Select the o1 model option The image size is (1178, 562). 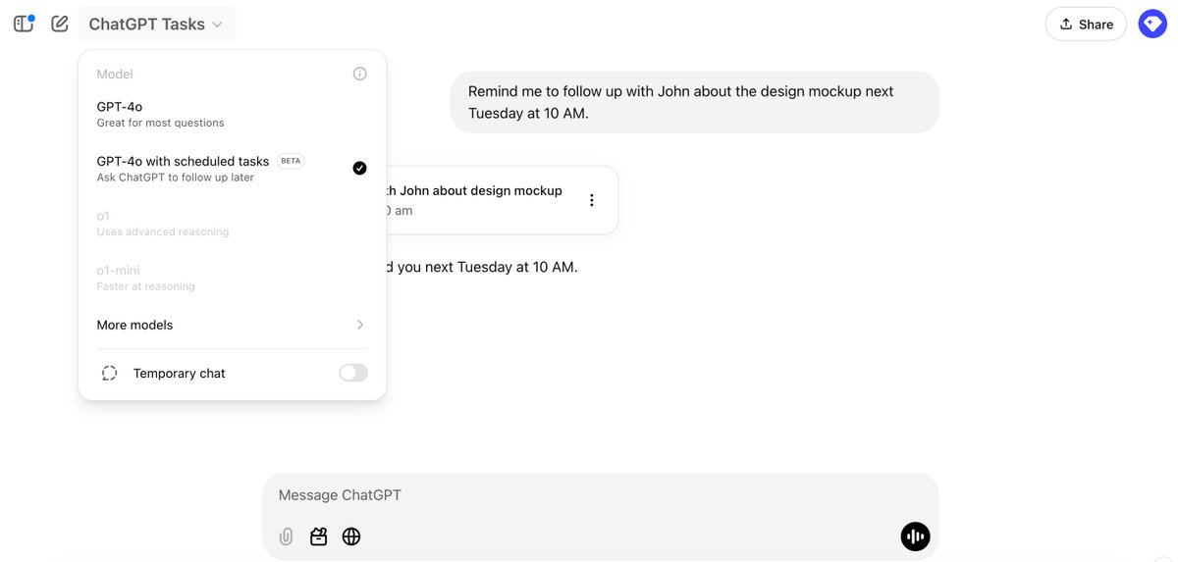click(232, 223)
